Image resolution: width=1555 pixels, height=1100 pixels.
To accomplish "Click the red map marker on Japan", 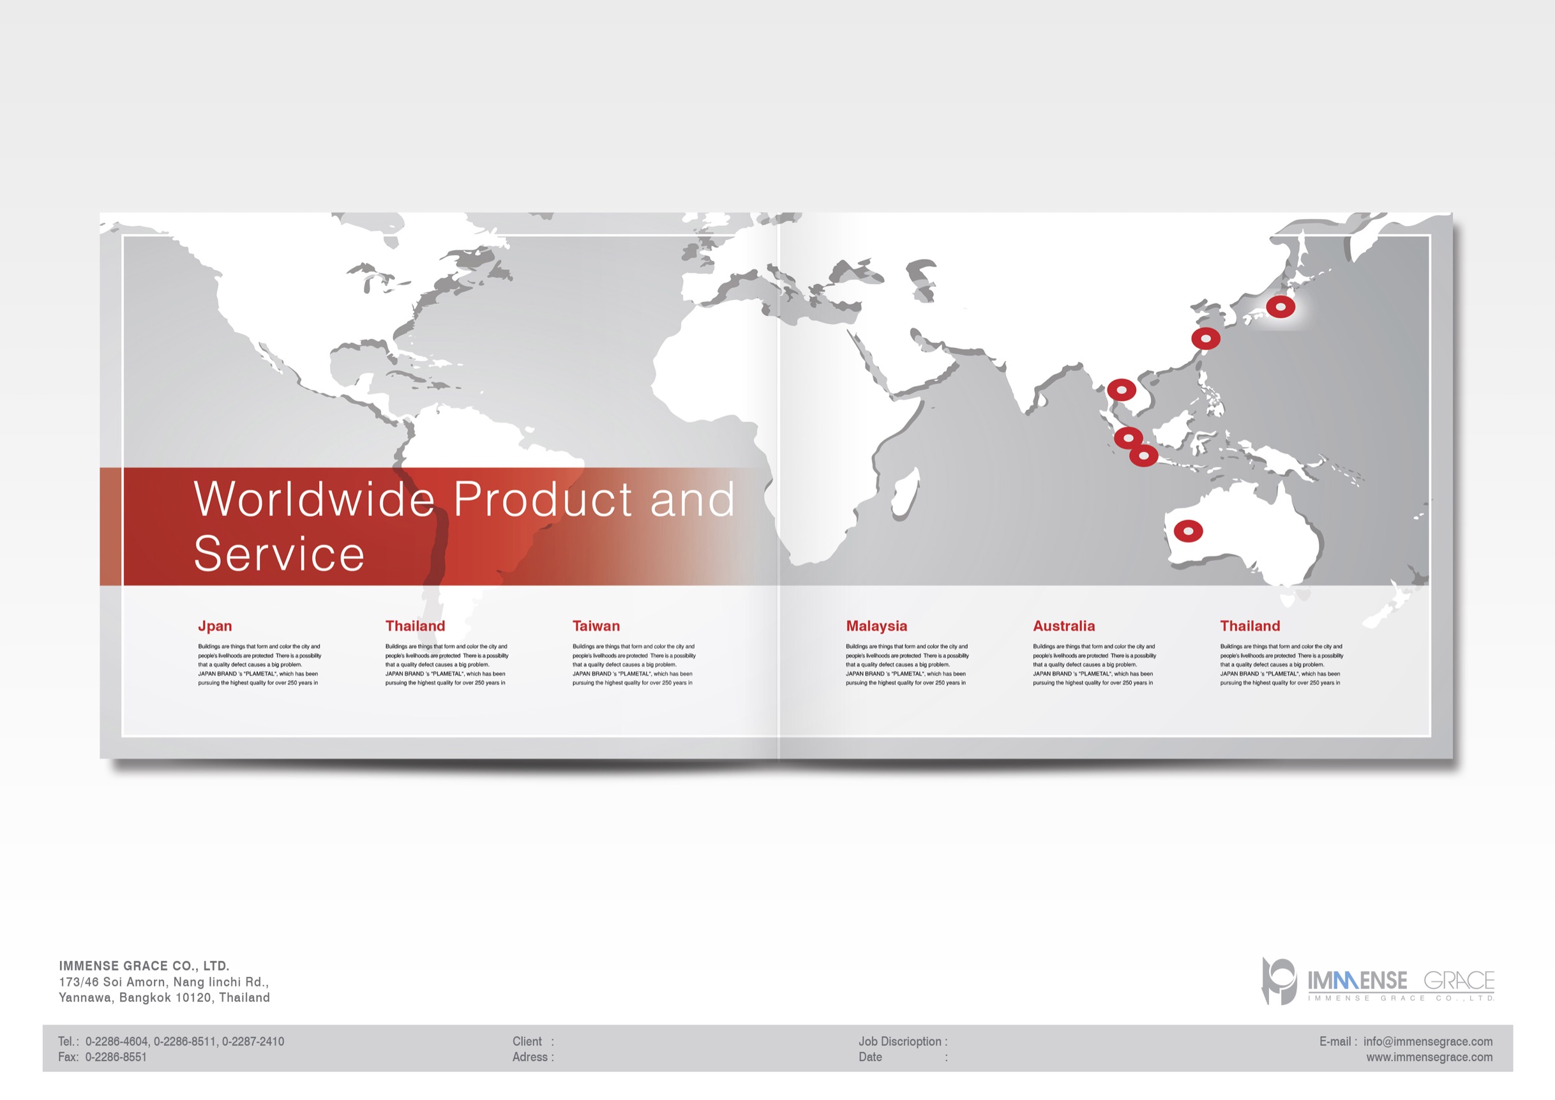I will 1280,307.
